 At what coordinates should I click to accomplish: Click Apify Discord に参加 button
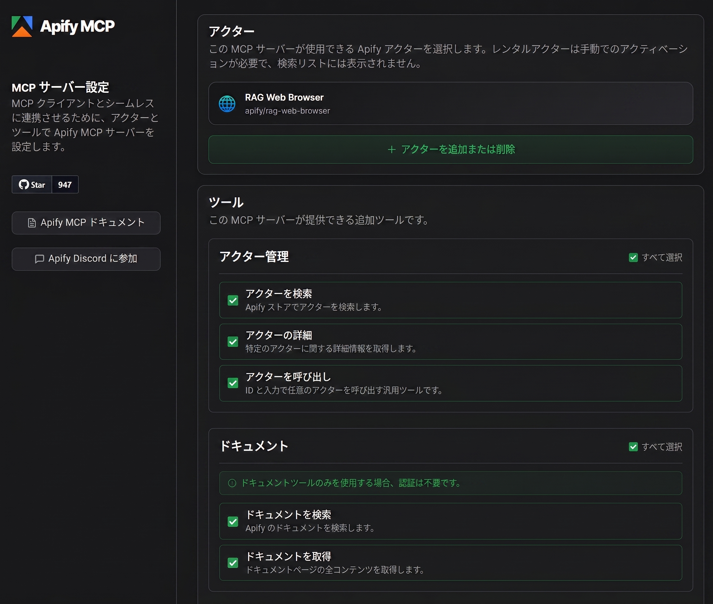pos(86,259)
